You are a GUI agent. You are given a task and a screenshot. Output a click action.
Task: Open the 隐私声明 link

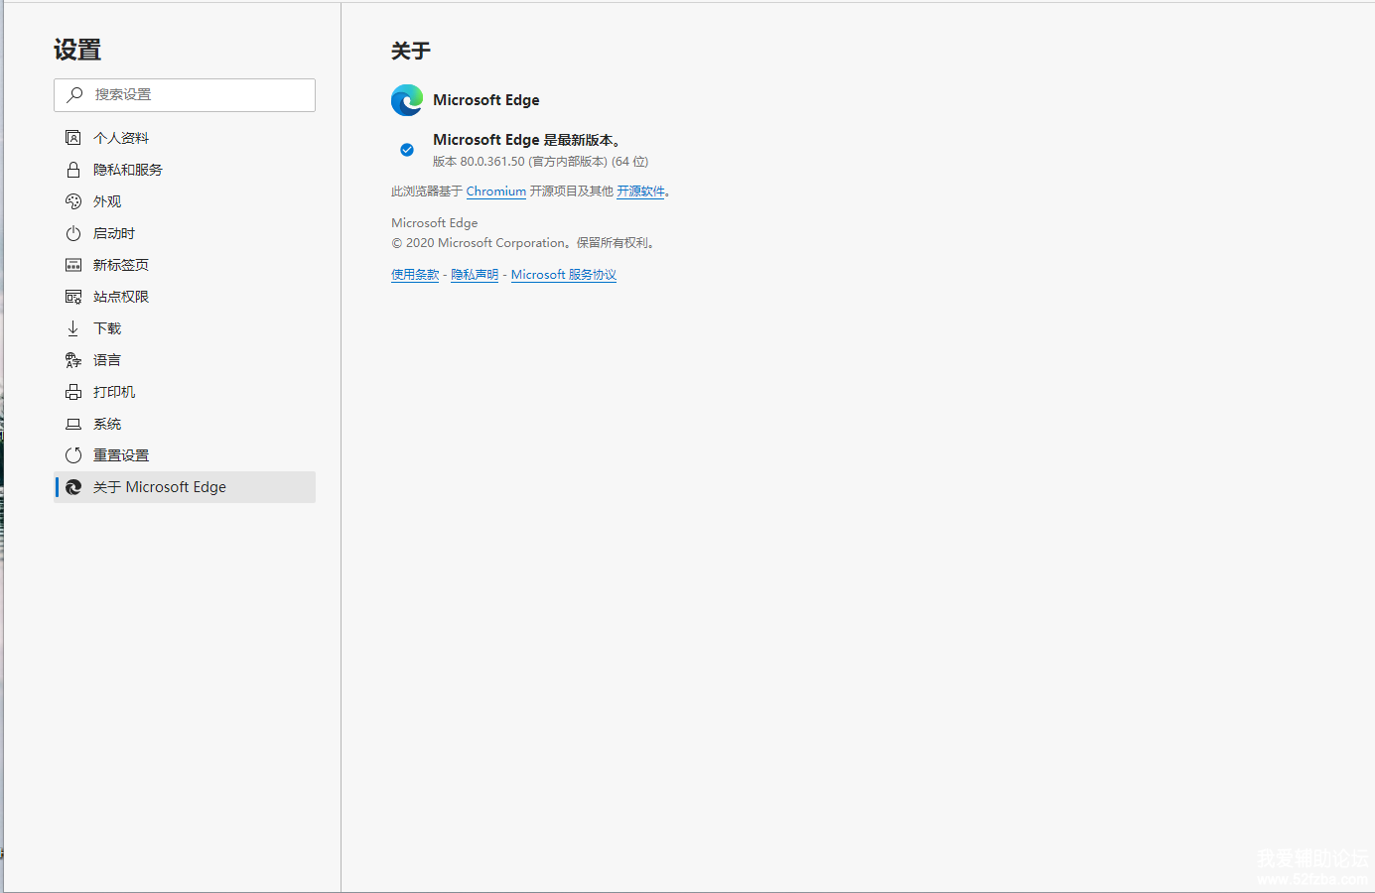pyautogui.click(x=475, y=275)
